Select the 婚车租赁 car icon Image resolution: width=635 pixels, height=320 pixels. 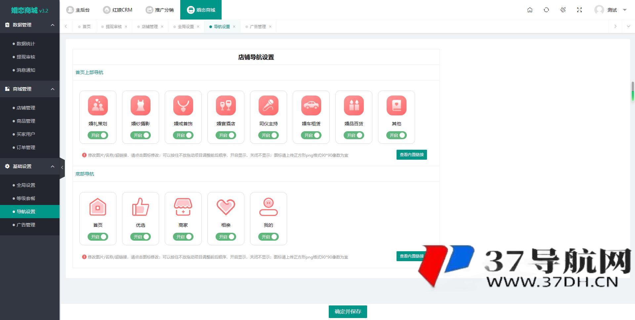click(311, 105)
